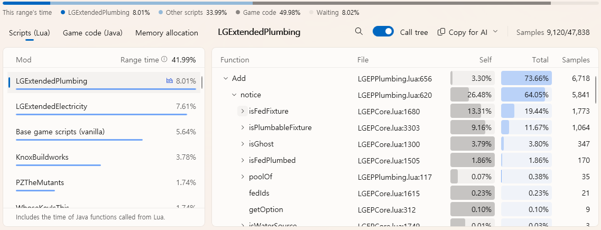This screenshot has width=601, height=230.
Task: Click the LGExtendedPlumbing 8.01% legend entry
Action: pos(105,13)
